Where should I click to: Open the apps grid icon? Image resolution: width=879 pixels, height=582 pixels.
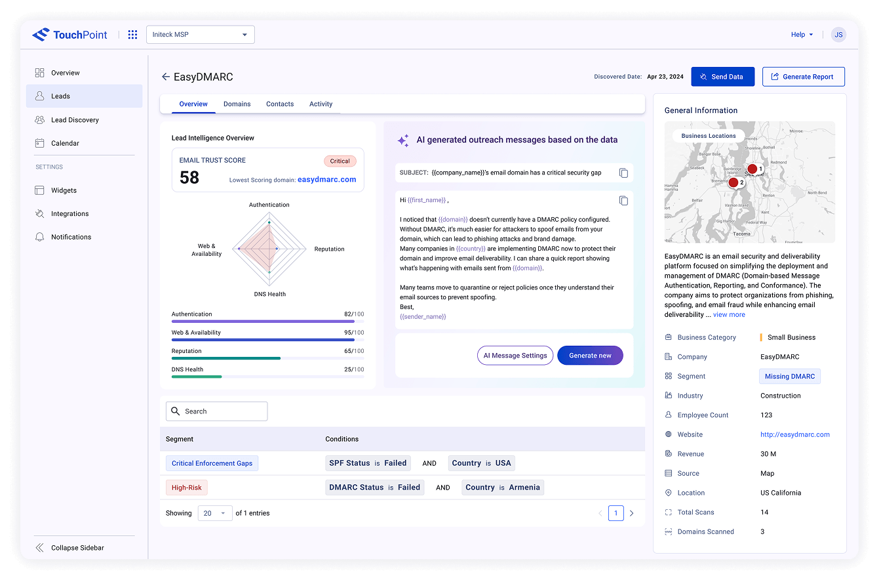click(132, 35)
